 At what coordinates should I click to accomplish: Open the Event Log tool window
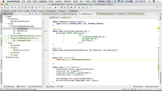click(138, 87)
